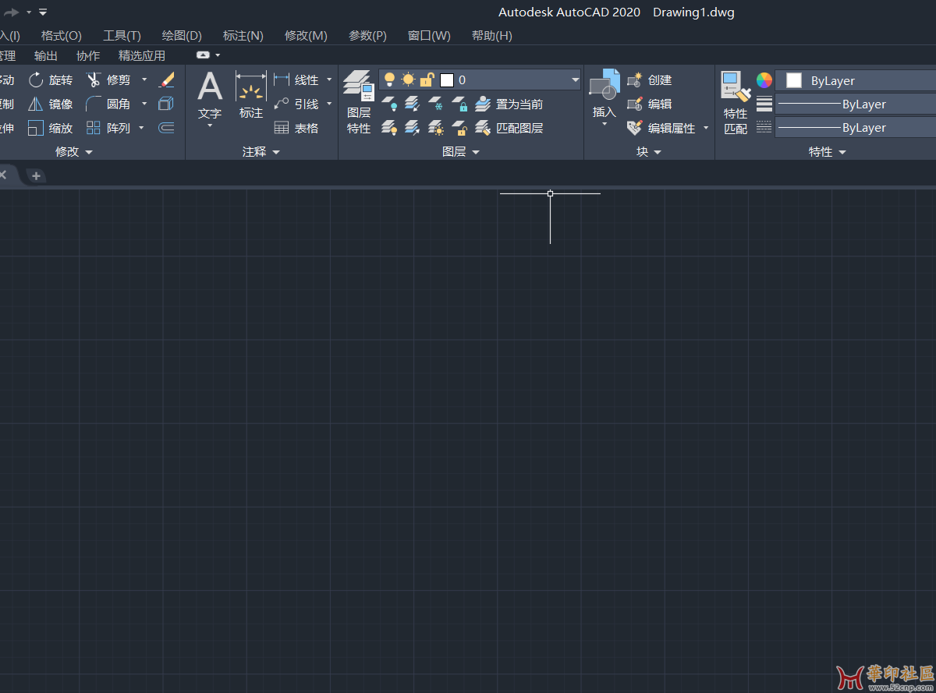Expand the Annotation (注释) panel
The width and height of the screenshot is (936, 693).
tap(261, 152)
